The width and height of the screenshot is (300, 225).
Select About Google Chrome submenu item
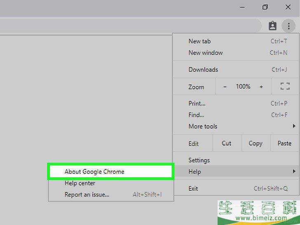[x=111, y=171]
